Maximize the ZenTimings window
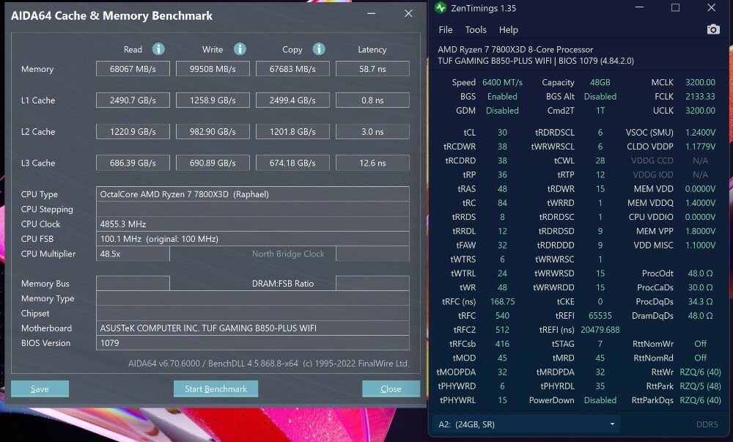733x442 pixels. (x=675, y=8)
